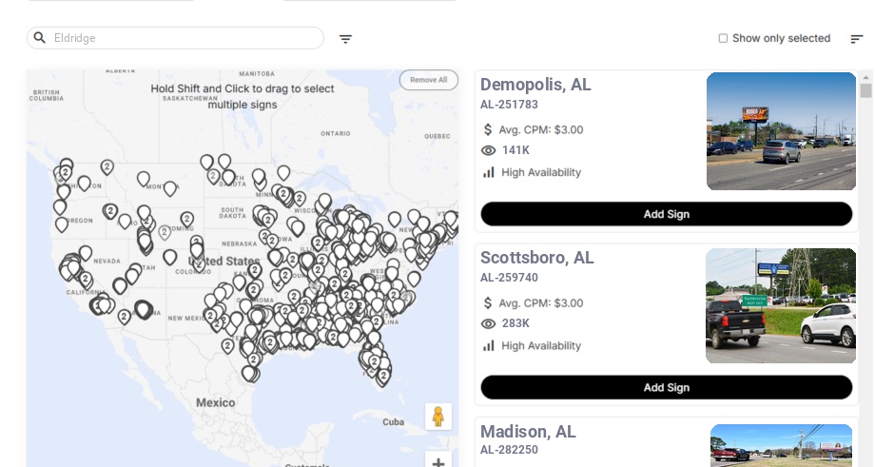875x467 pixels.
Task: Focus the Eldridge search field
Action: coord(175,38)
